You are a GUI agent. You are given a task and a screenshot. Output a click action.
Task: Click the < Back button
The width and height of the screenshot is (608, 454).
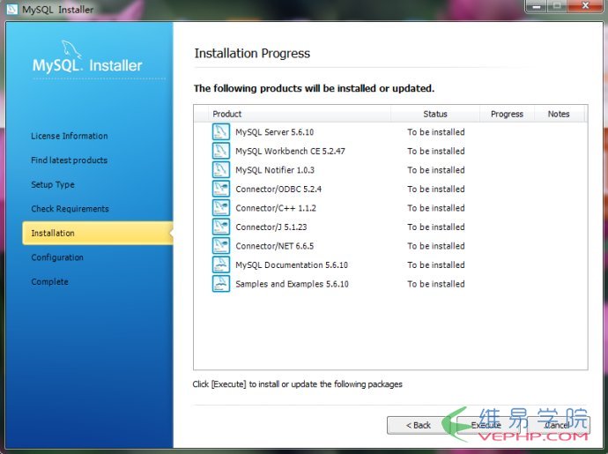(x=418, y=425)
